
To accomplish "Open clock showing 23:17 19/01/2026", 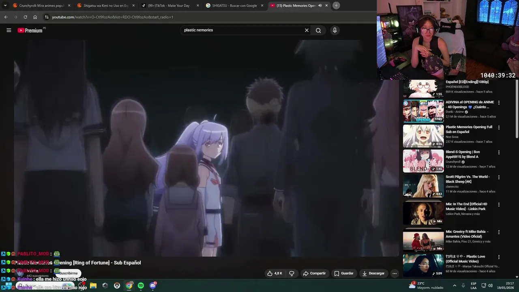I will (506, 286).
